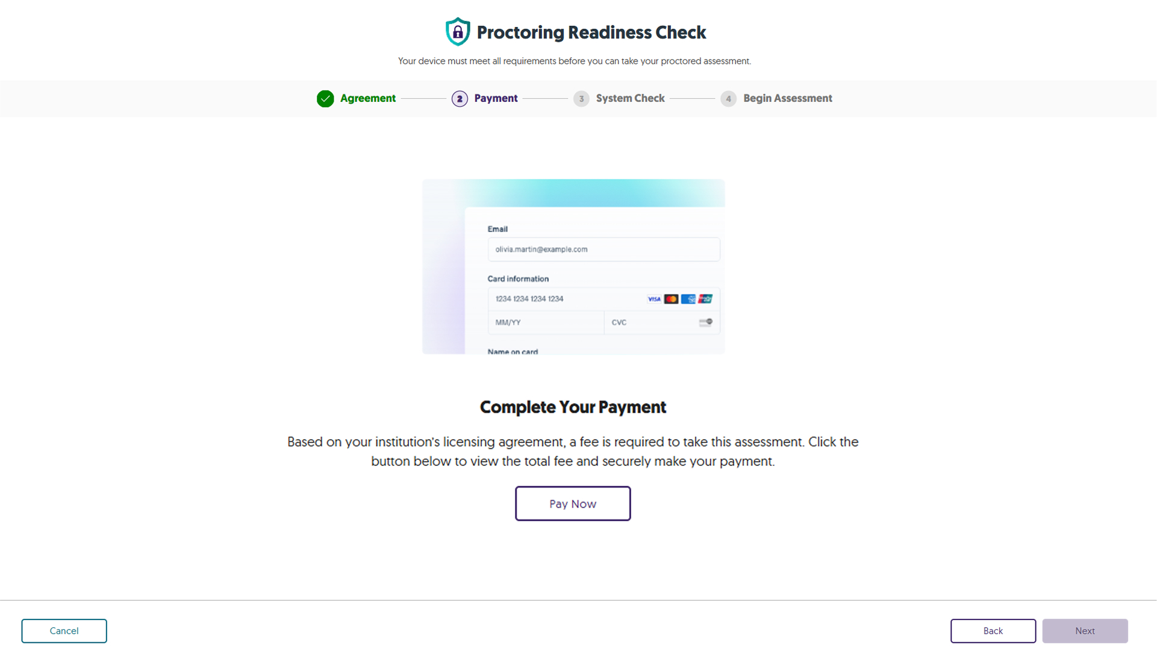
Task: Click the step 3 System Check circle
Action: 581,99
